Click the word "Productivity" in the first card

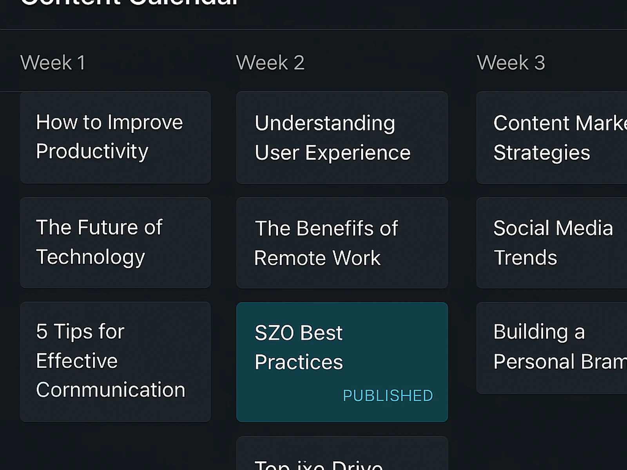click(92, 152)
